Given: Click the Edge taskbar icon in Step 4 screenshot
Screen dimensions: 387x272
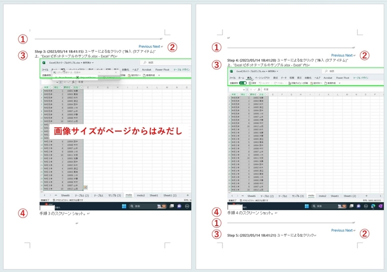Looking at the screenshot, I should (x=373, y=206).
